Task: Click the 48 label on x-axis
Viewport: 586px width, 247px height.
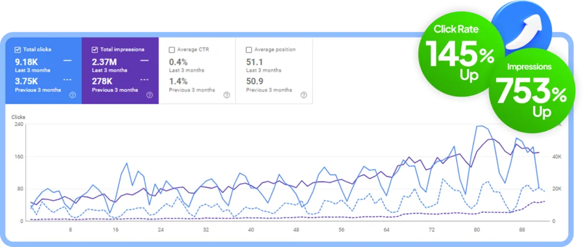Action: point(296,230)
